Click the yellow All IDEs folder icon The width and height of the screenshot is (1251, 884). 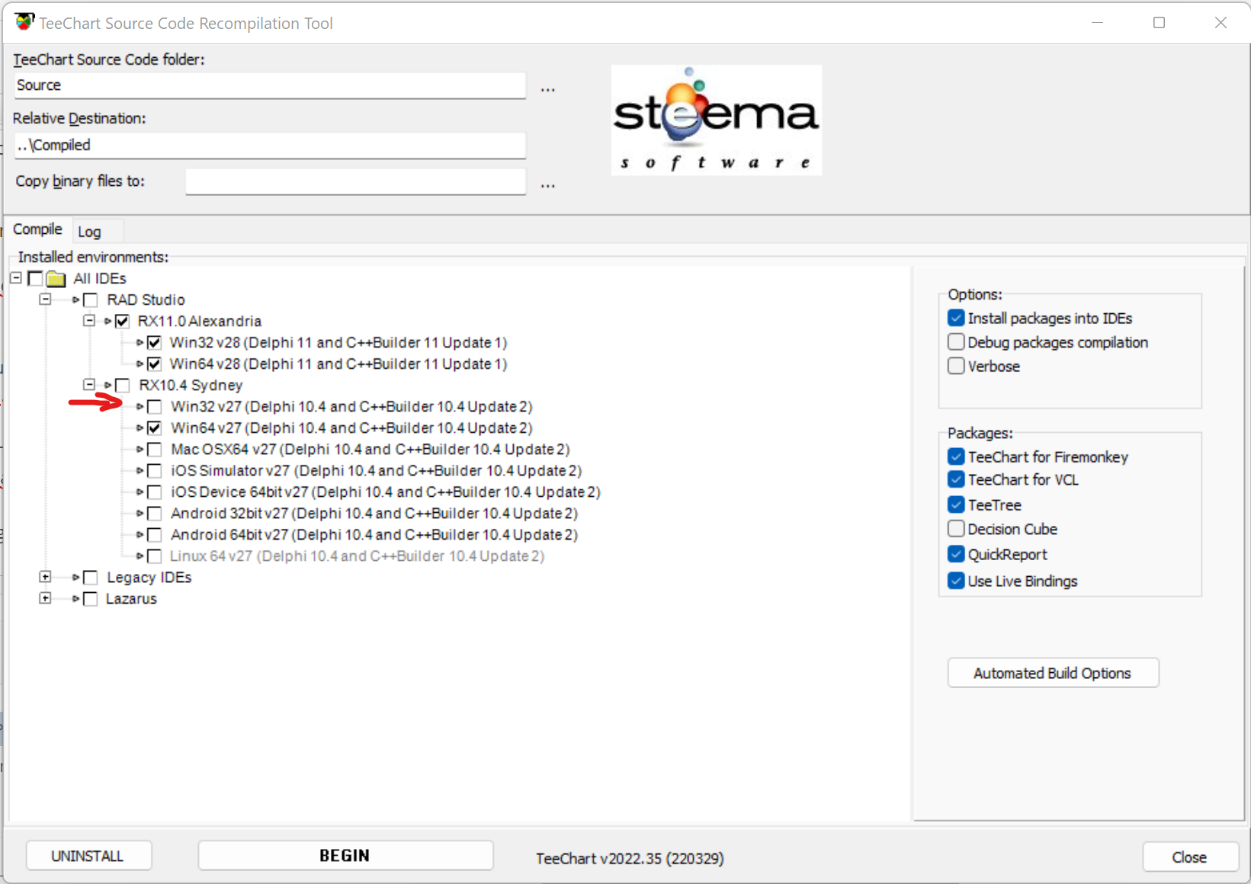coord(56,279)
